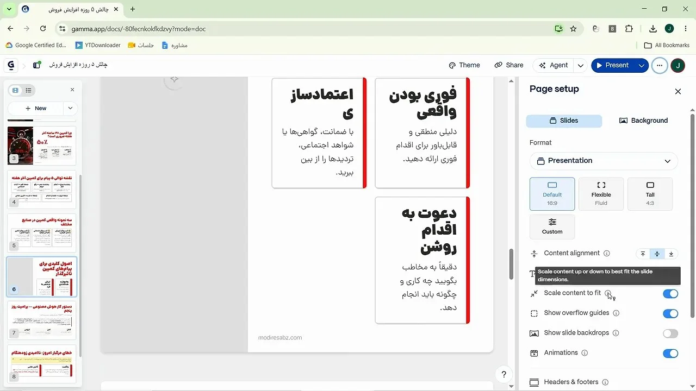Screen dimensions: 696x391
Task: Align content to bottom icon
Action: [x=671, y=254]
